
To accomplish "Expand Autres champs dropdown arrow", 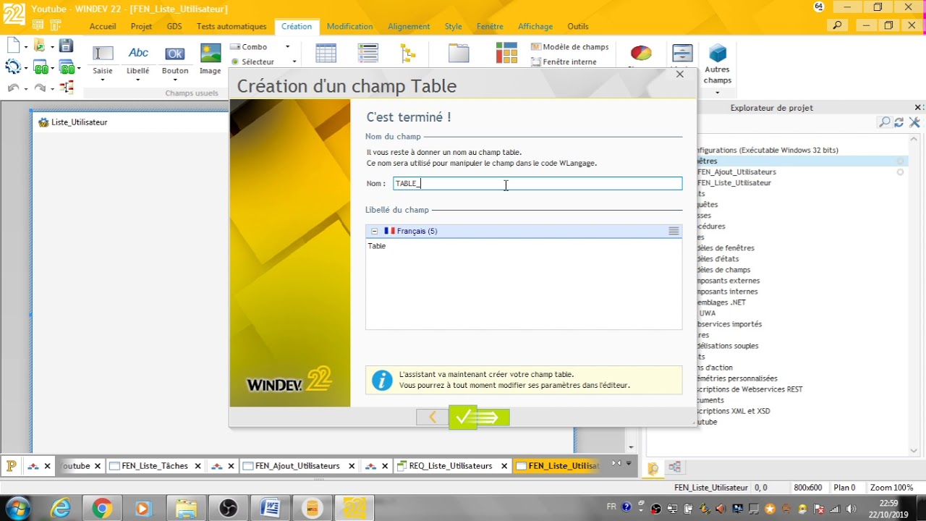I will pos(718,92).
